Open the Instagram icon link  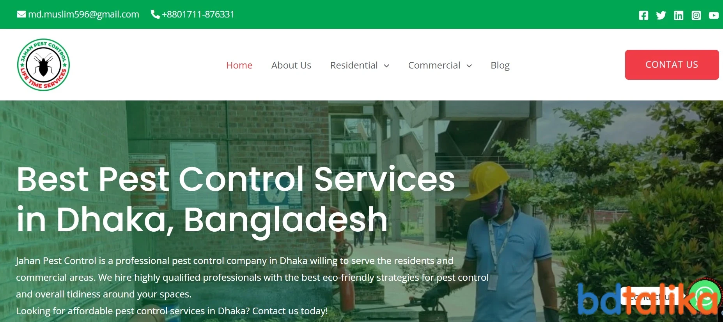point(696,15)
